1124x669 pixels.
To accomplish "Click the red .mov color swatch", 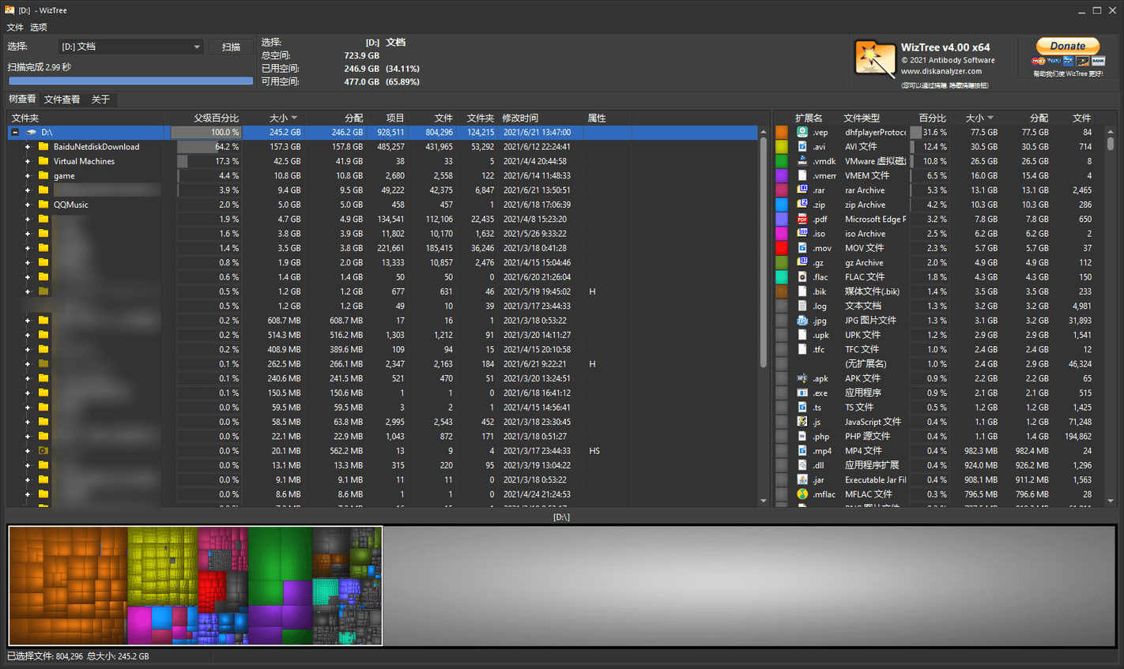I will click(x=782, y=248).
